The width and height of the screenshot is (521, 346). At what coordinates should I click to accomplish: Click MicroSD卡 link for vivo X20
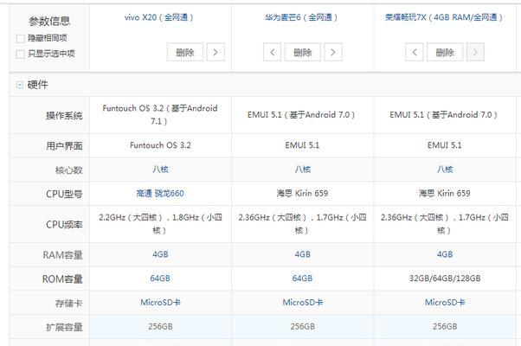click(160, 303)
